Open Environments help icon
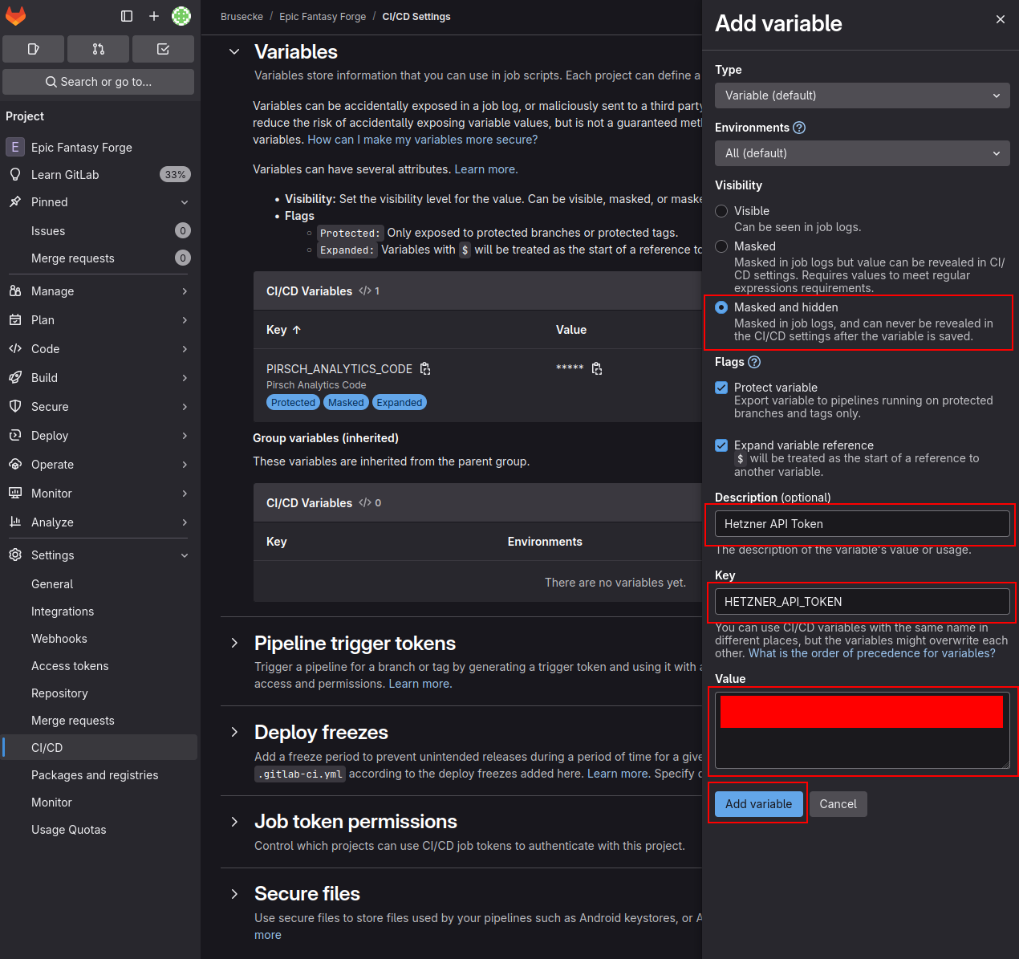The image size is (1019, 959). [x=799, y=128]
